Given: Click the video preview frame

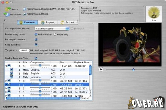Looking at the screenshot, I should click(x=130, y=45).
